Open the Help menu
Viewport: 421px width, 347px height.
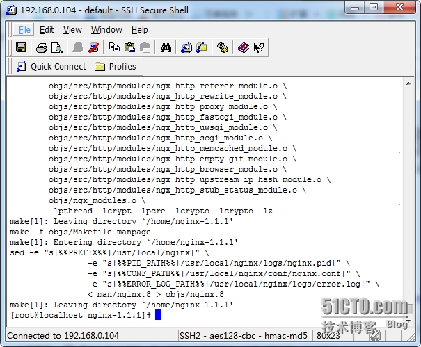[140, 30]
